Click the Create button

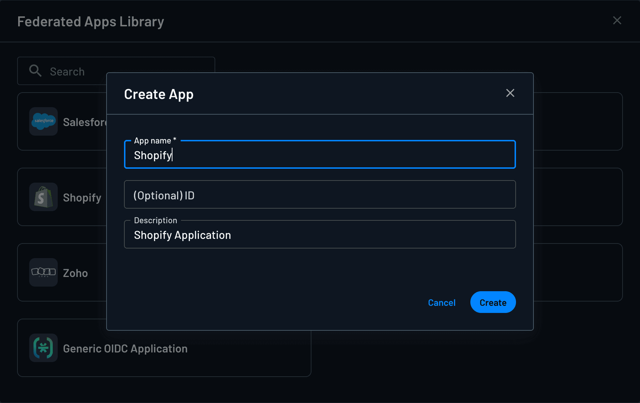(493, 302)
